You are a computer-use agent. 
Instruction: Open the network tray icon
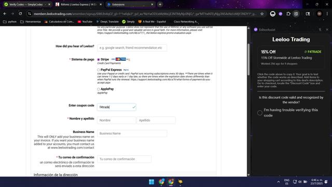click(x=295, y=182)
